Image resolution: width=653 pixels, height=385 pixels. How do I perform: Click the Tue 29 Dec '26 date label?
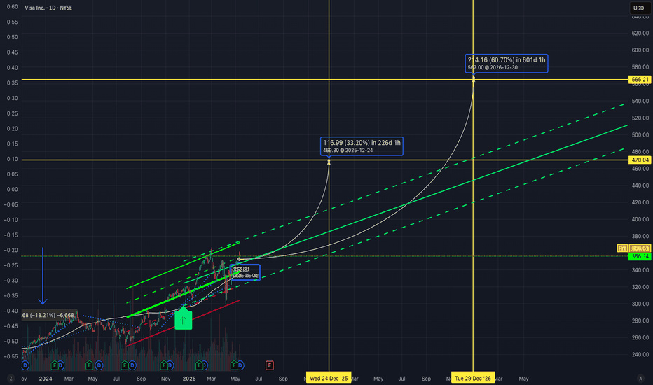[473, 378]
